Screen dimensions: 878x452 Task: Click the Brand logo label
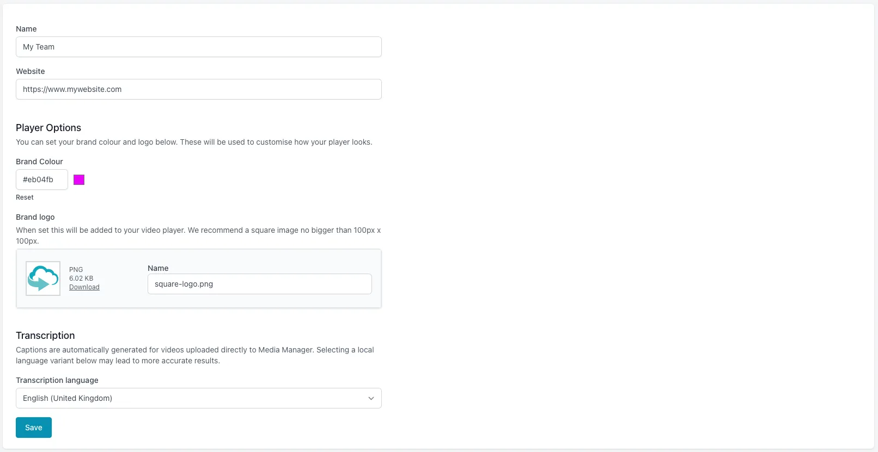(x=35, y=217)
